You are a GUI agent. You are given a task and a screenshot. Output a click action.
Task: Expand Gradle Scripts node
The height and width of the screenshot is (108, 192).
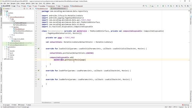click(x=3, y=59)
